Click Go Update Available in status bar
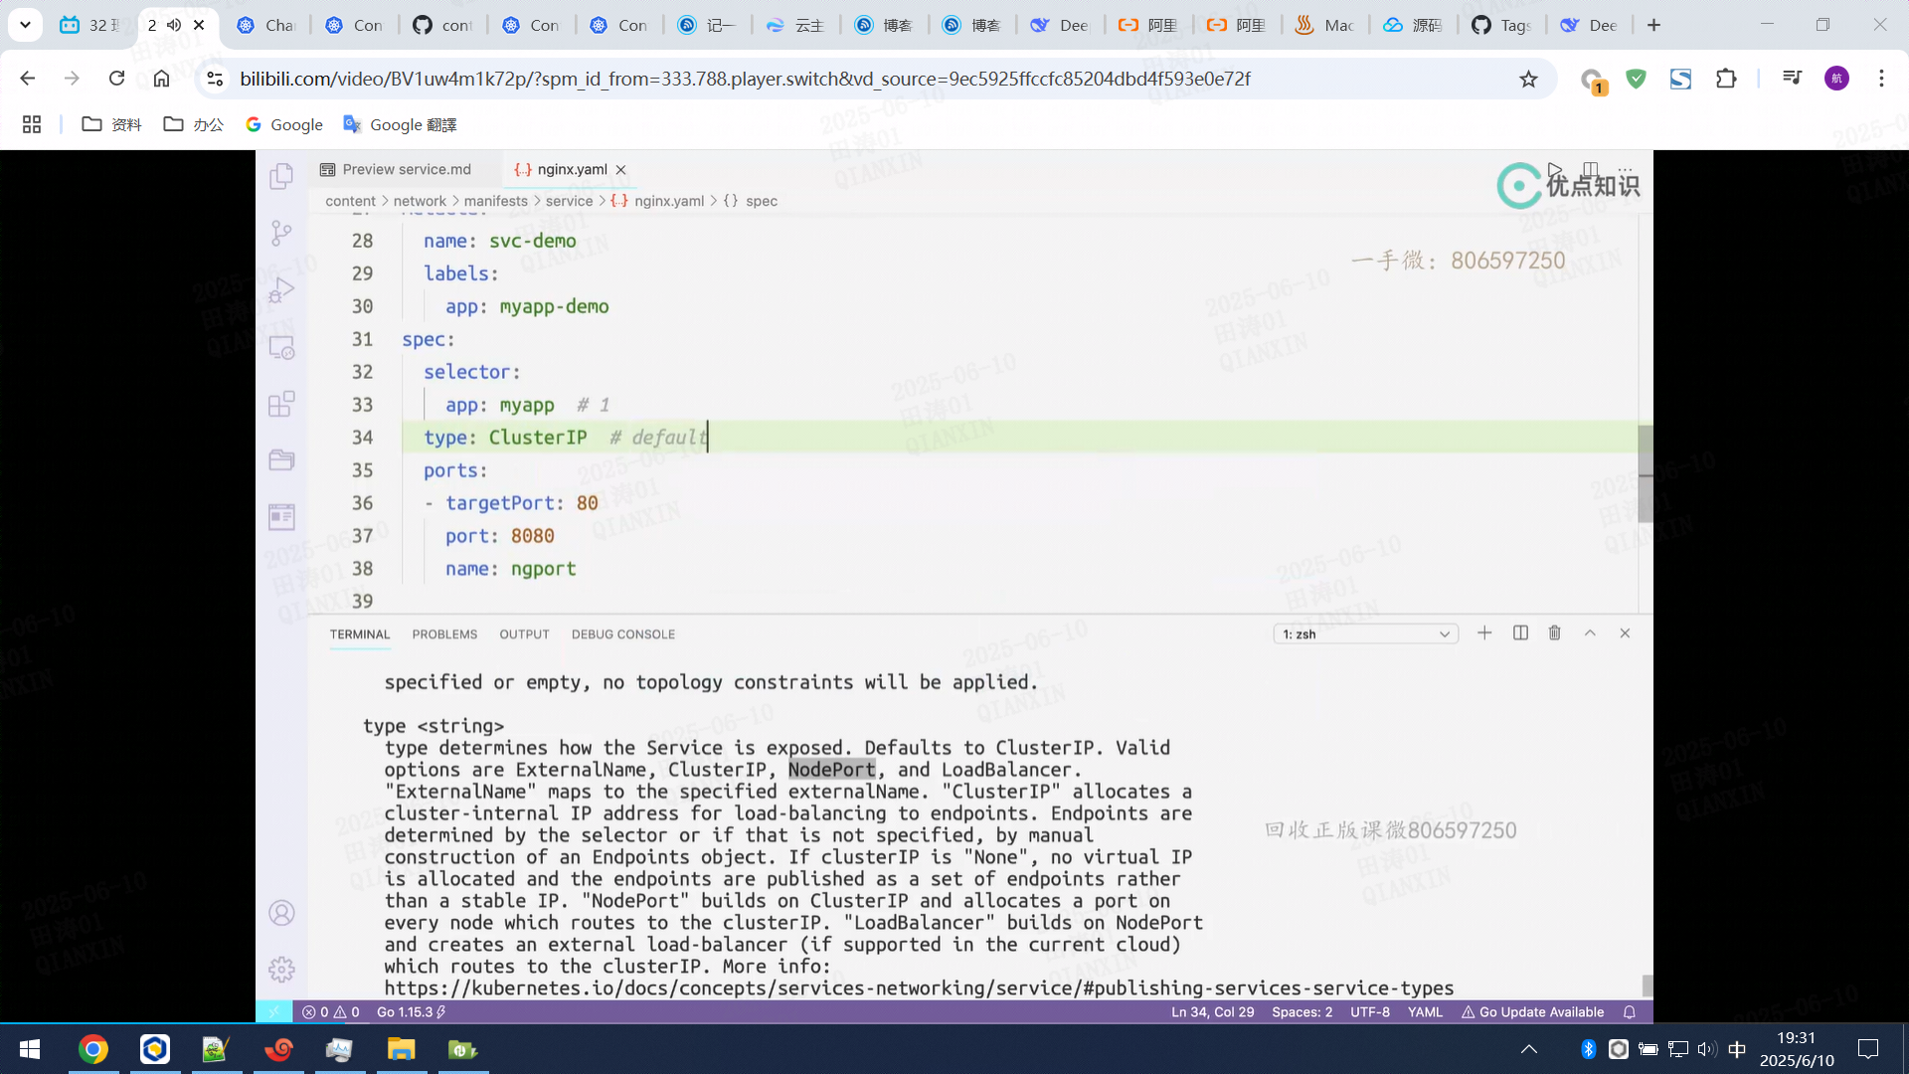 (x=1532, y=1012)
